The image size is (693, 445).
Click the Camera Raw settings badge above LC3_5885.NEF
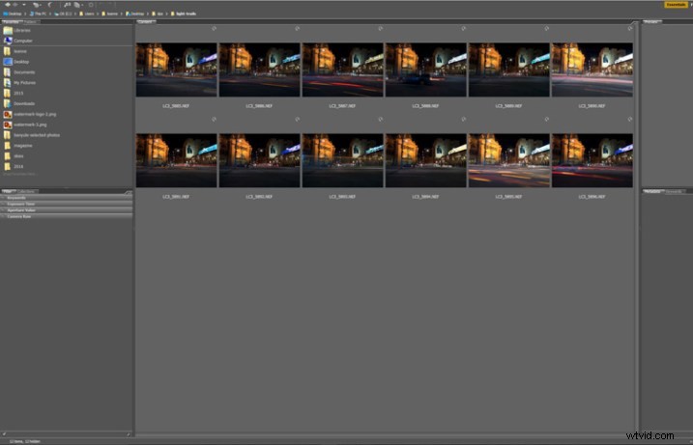(214, 28)
